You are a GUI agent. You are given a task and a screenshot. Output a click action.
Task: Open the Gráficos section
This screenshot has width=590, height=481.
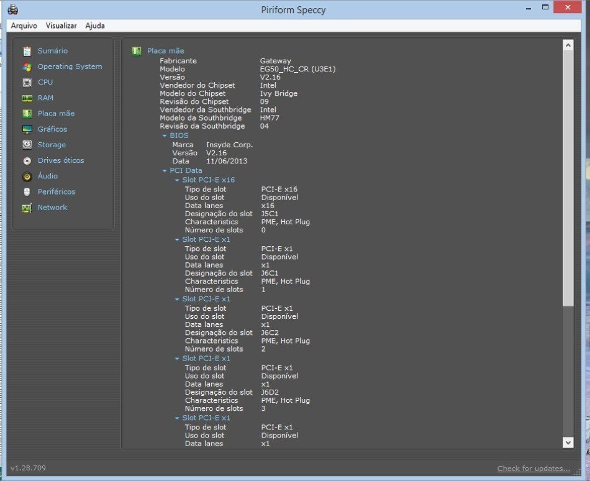[52, 129]
